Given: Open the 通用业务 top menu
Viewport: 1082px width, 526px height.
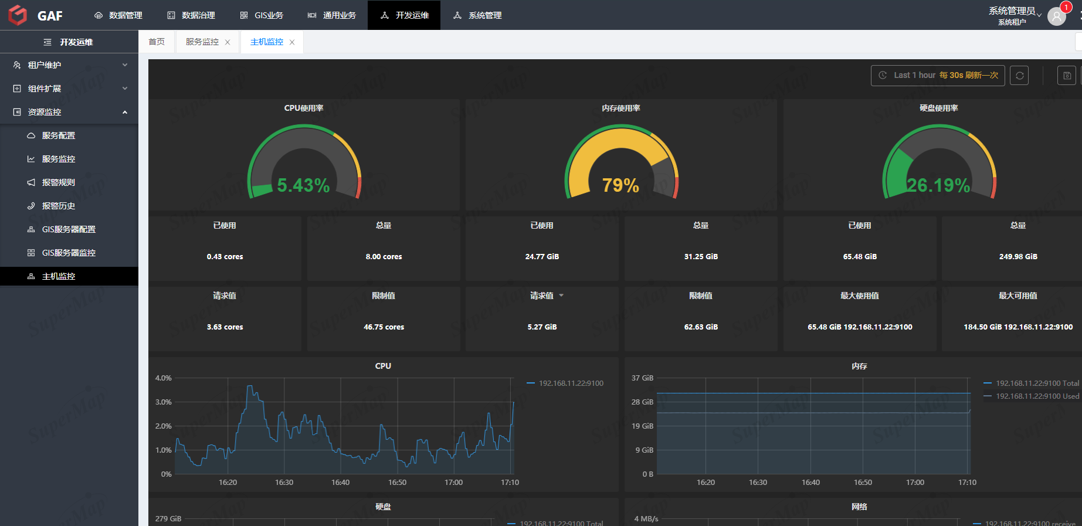Looking at the screenshot, I should pos(332,15).
